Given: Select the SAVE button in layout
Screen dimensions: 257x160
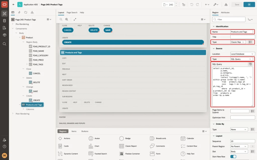Looking at the screenshot, I should (x=108, y=30).
